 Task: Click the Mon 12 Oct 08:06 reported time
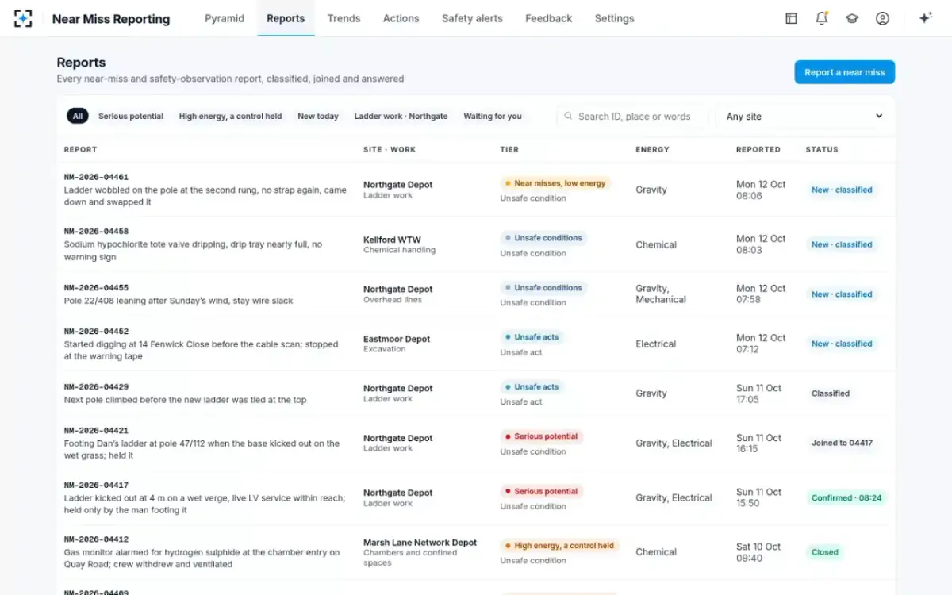pyautogui.click(x=761, y=190)
